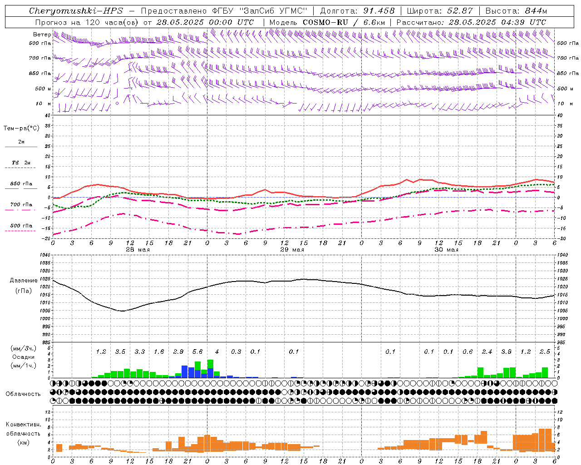The height and width of the screenshot is (465, 581).
Task: Click the station name Cheryomushki-HPS in the header
Action: (x=76, y=11)
